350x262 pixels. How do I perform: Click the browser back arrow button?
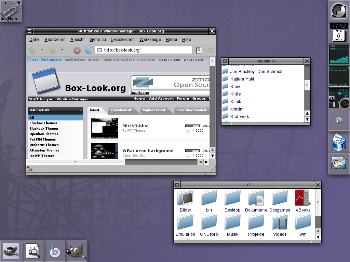point(32,50)
